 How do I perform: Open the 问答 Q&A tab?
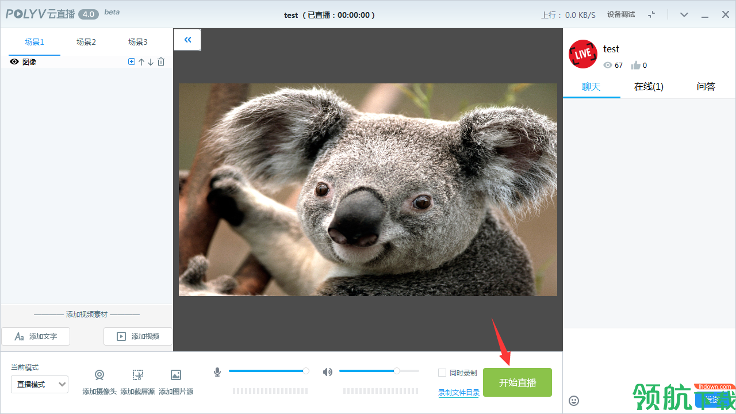(706, 87)
